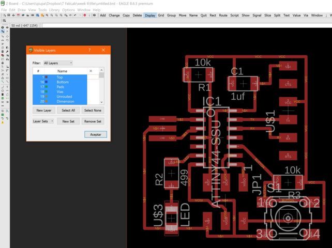332x248 pixels.
Task: Click layer list scroll-up arrow
Action: (x=102, y=70)
